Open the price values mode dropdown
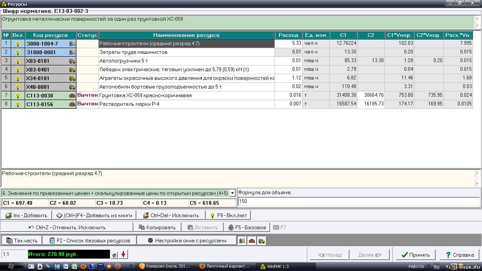482x271 pixels. pos(232,193)
